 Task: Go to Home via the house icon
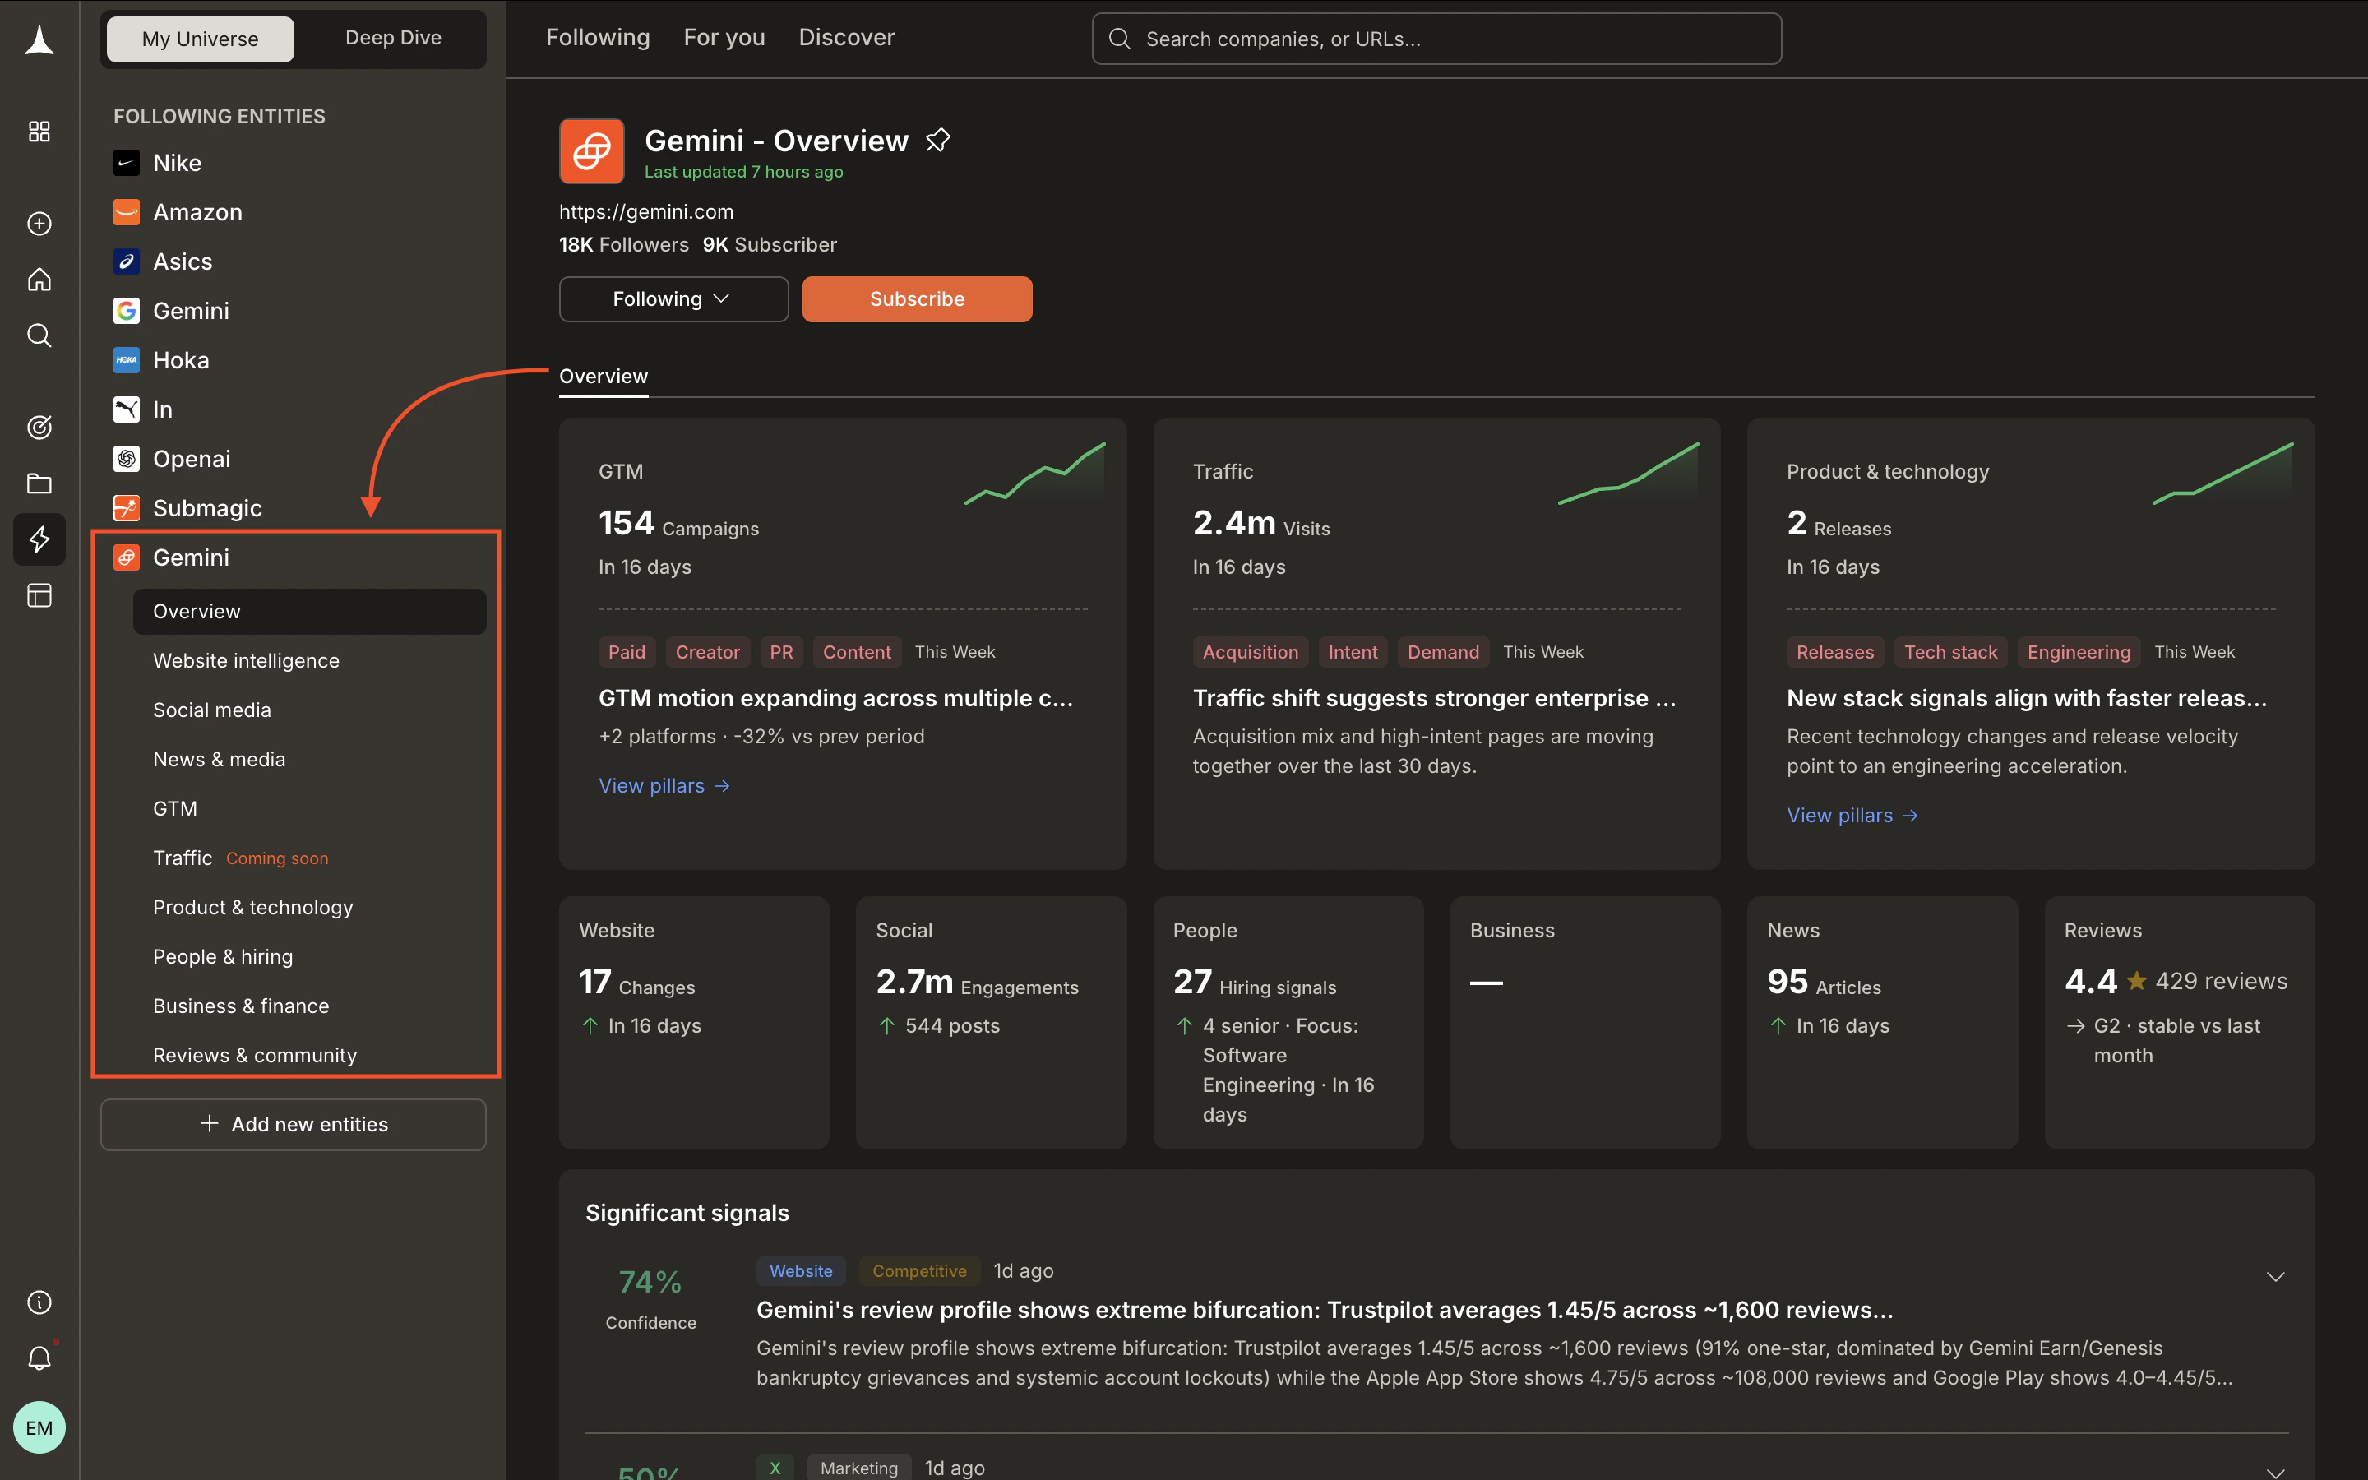(x=39, y=280)
